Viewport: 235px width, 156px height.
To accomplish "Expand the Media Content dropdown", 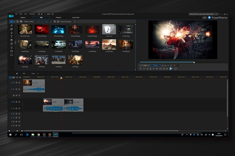I will (31, 21).
